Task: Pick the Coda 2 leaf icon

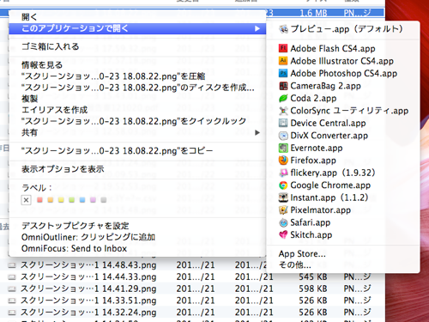Action: point(283,98)
